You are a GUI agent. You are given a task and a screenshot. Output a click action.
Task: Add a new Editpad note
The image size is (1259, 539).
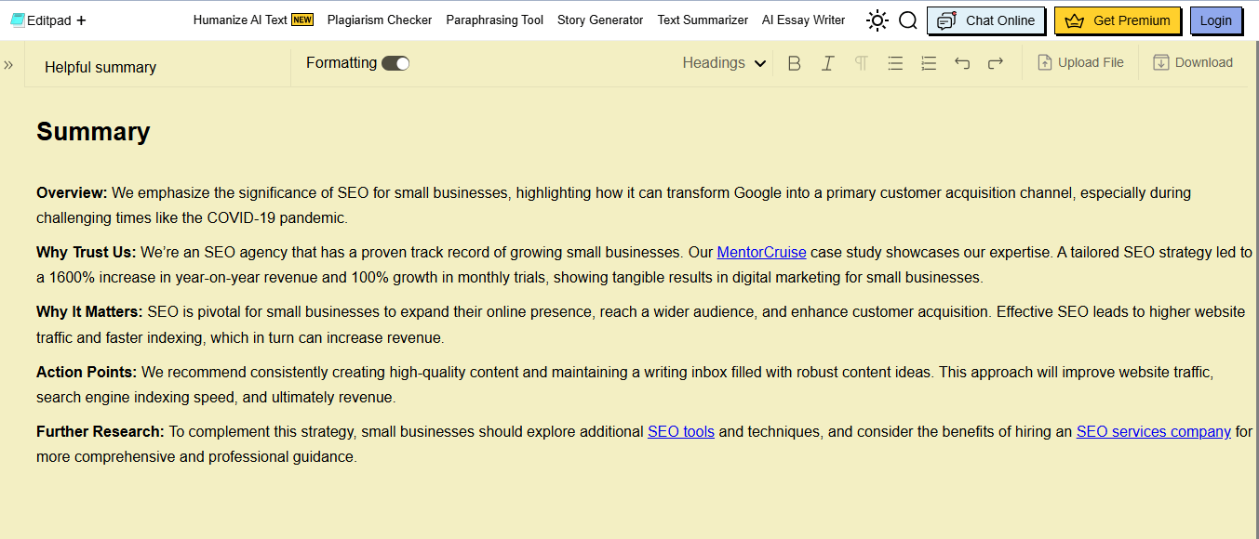[82, 20]
